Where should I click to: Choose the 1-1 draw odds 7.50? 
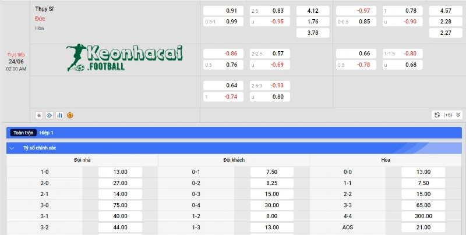click(423, 183)
